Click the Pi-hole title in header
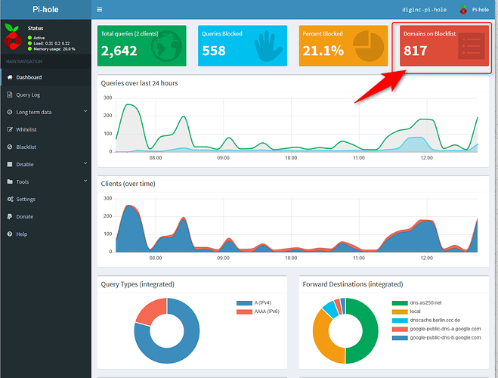 (45, 10)
